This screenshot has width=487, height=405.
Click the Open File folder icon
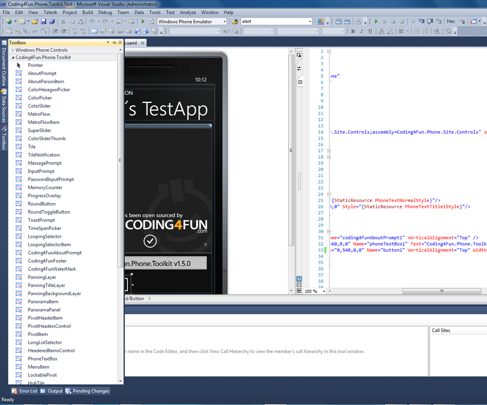35,22
